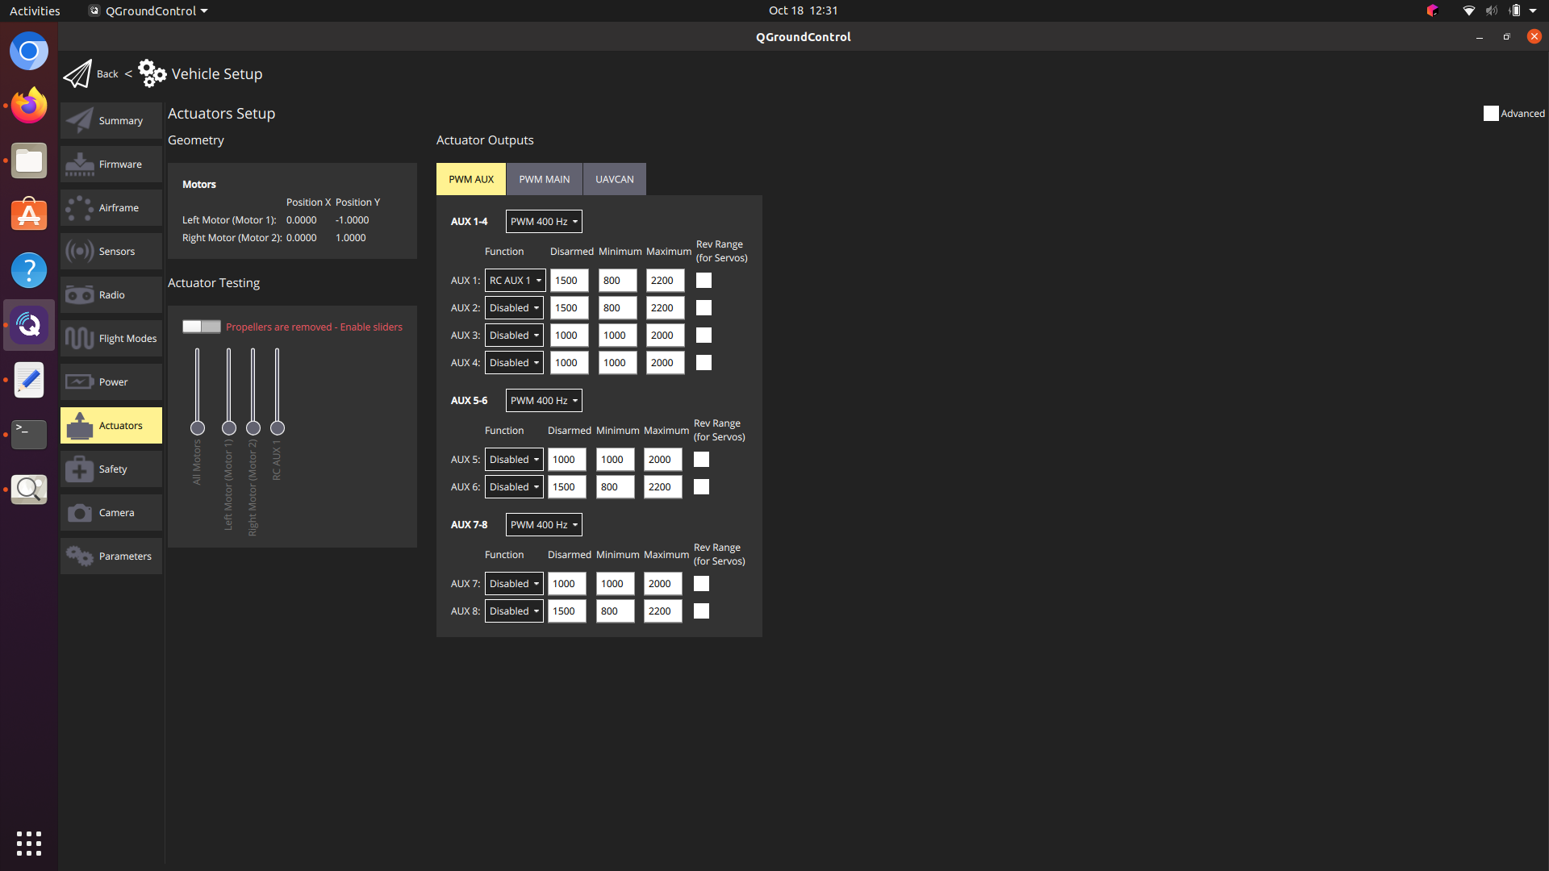This screenshot has height=871, width=1549.
Task: Launch Chromium from the Ubuntu dock
Action: coord(29,52)
